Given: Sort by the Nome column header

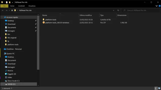Looking at the screenshot, I should tap(45, 15).
